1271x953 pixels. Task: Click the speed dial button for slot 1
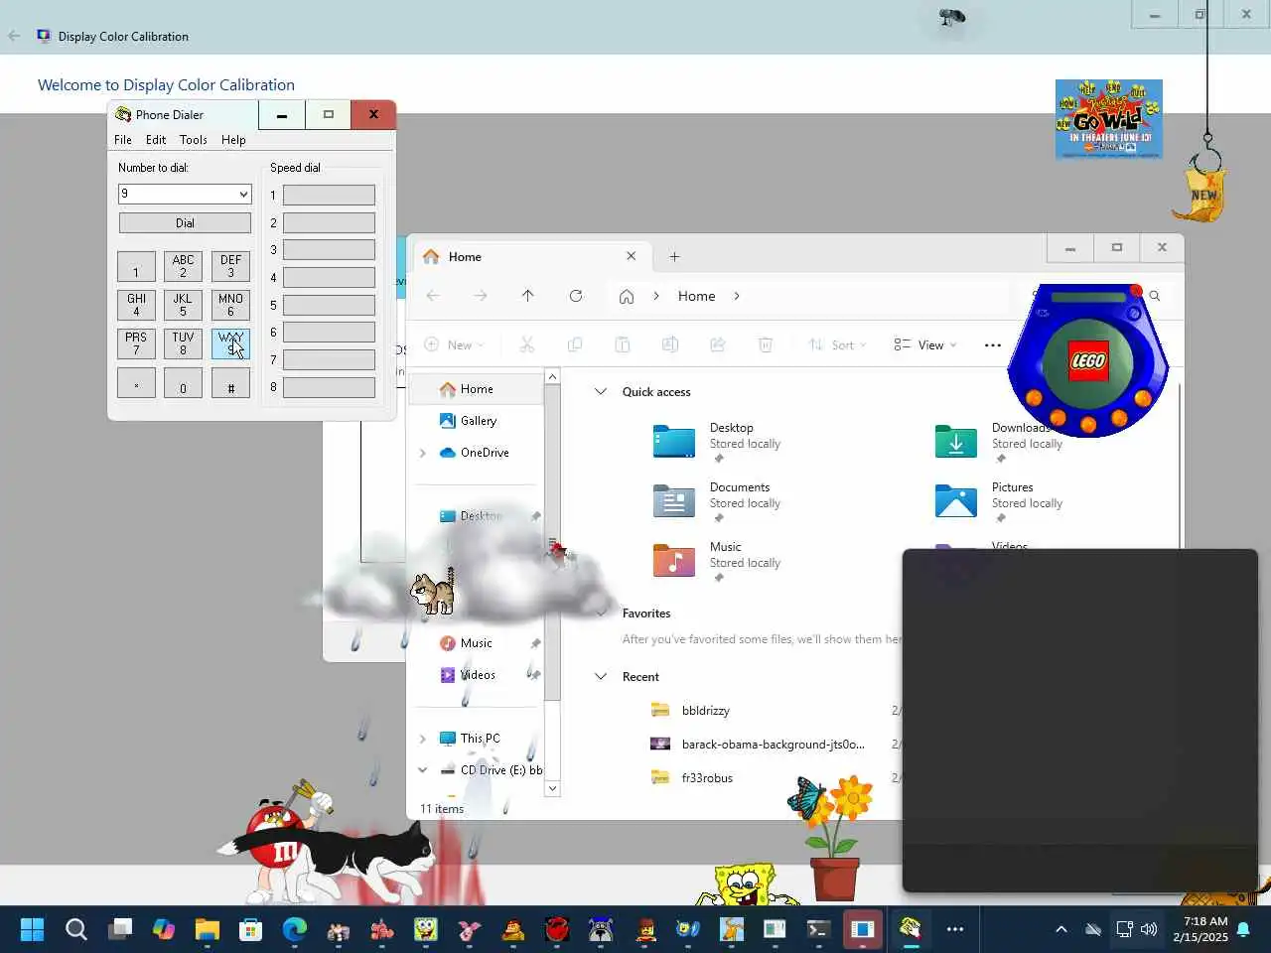tap(329, 196)
